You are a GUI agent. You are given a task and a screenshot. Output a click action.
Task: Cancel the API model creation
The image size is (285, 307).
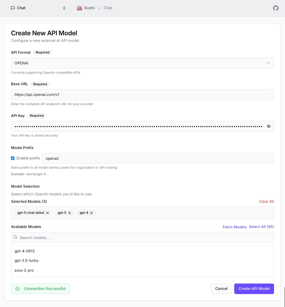pyautogui.click(x=221, y=289)
